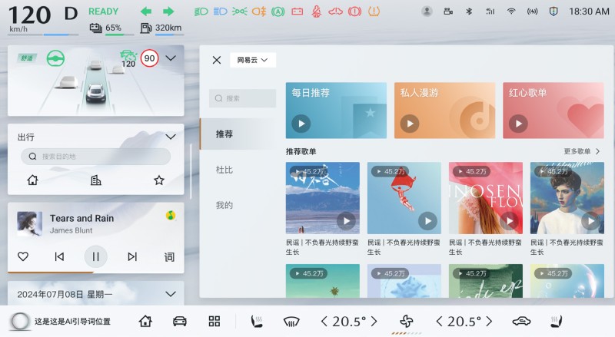The image size is (615, 337).
Task: Tap the 320km range indicator
Action: 161,28
